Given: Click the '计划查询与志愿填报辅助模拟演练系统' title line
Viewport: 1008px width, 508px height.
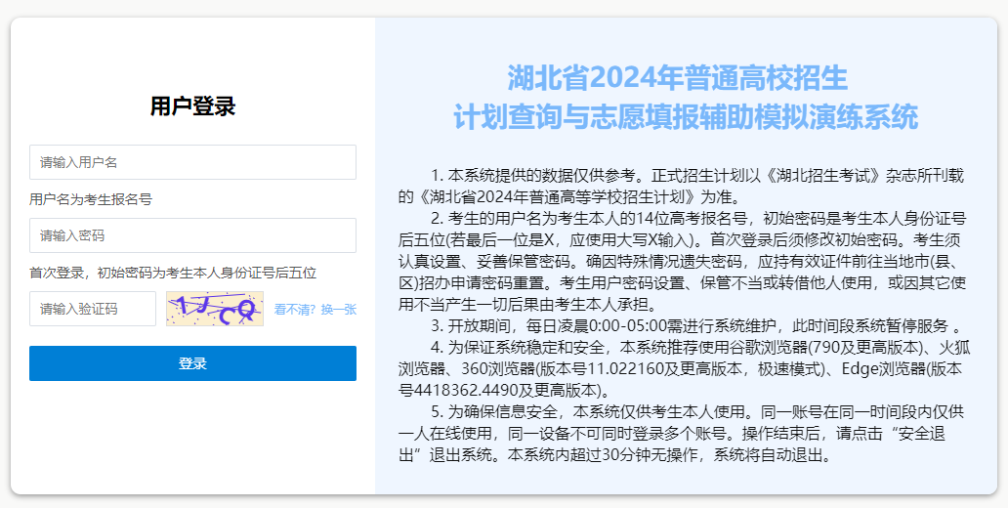Looking at the screenshot, I should pos(685,116).
